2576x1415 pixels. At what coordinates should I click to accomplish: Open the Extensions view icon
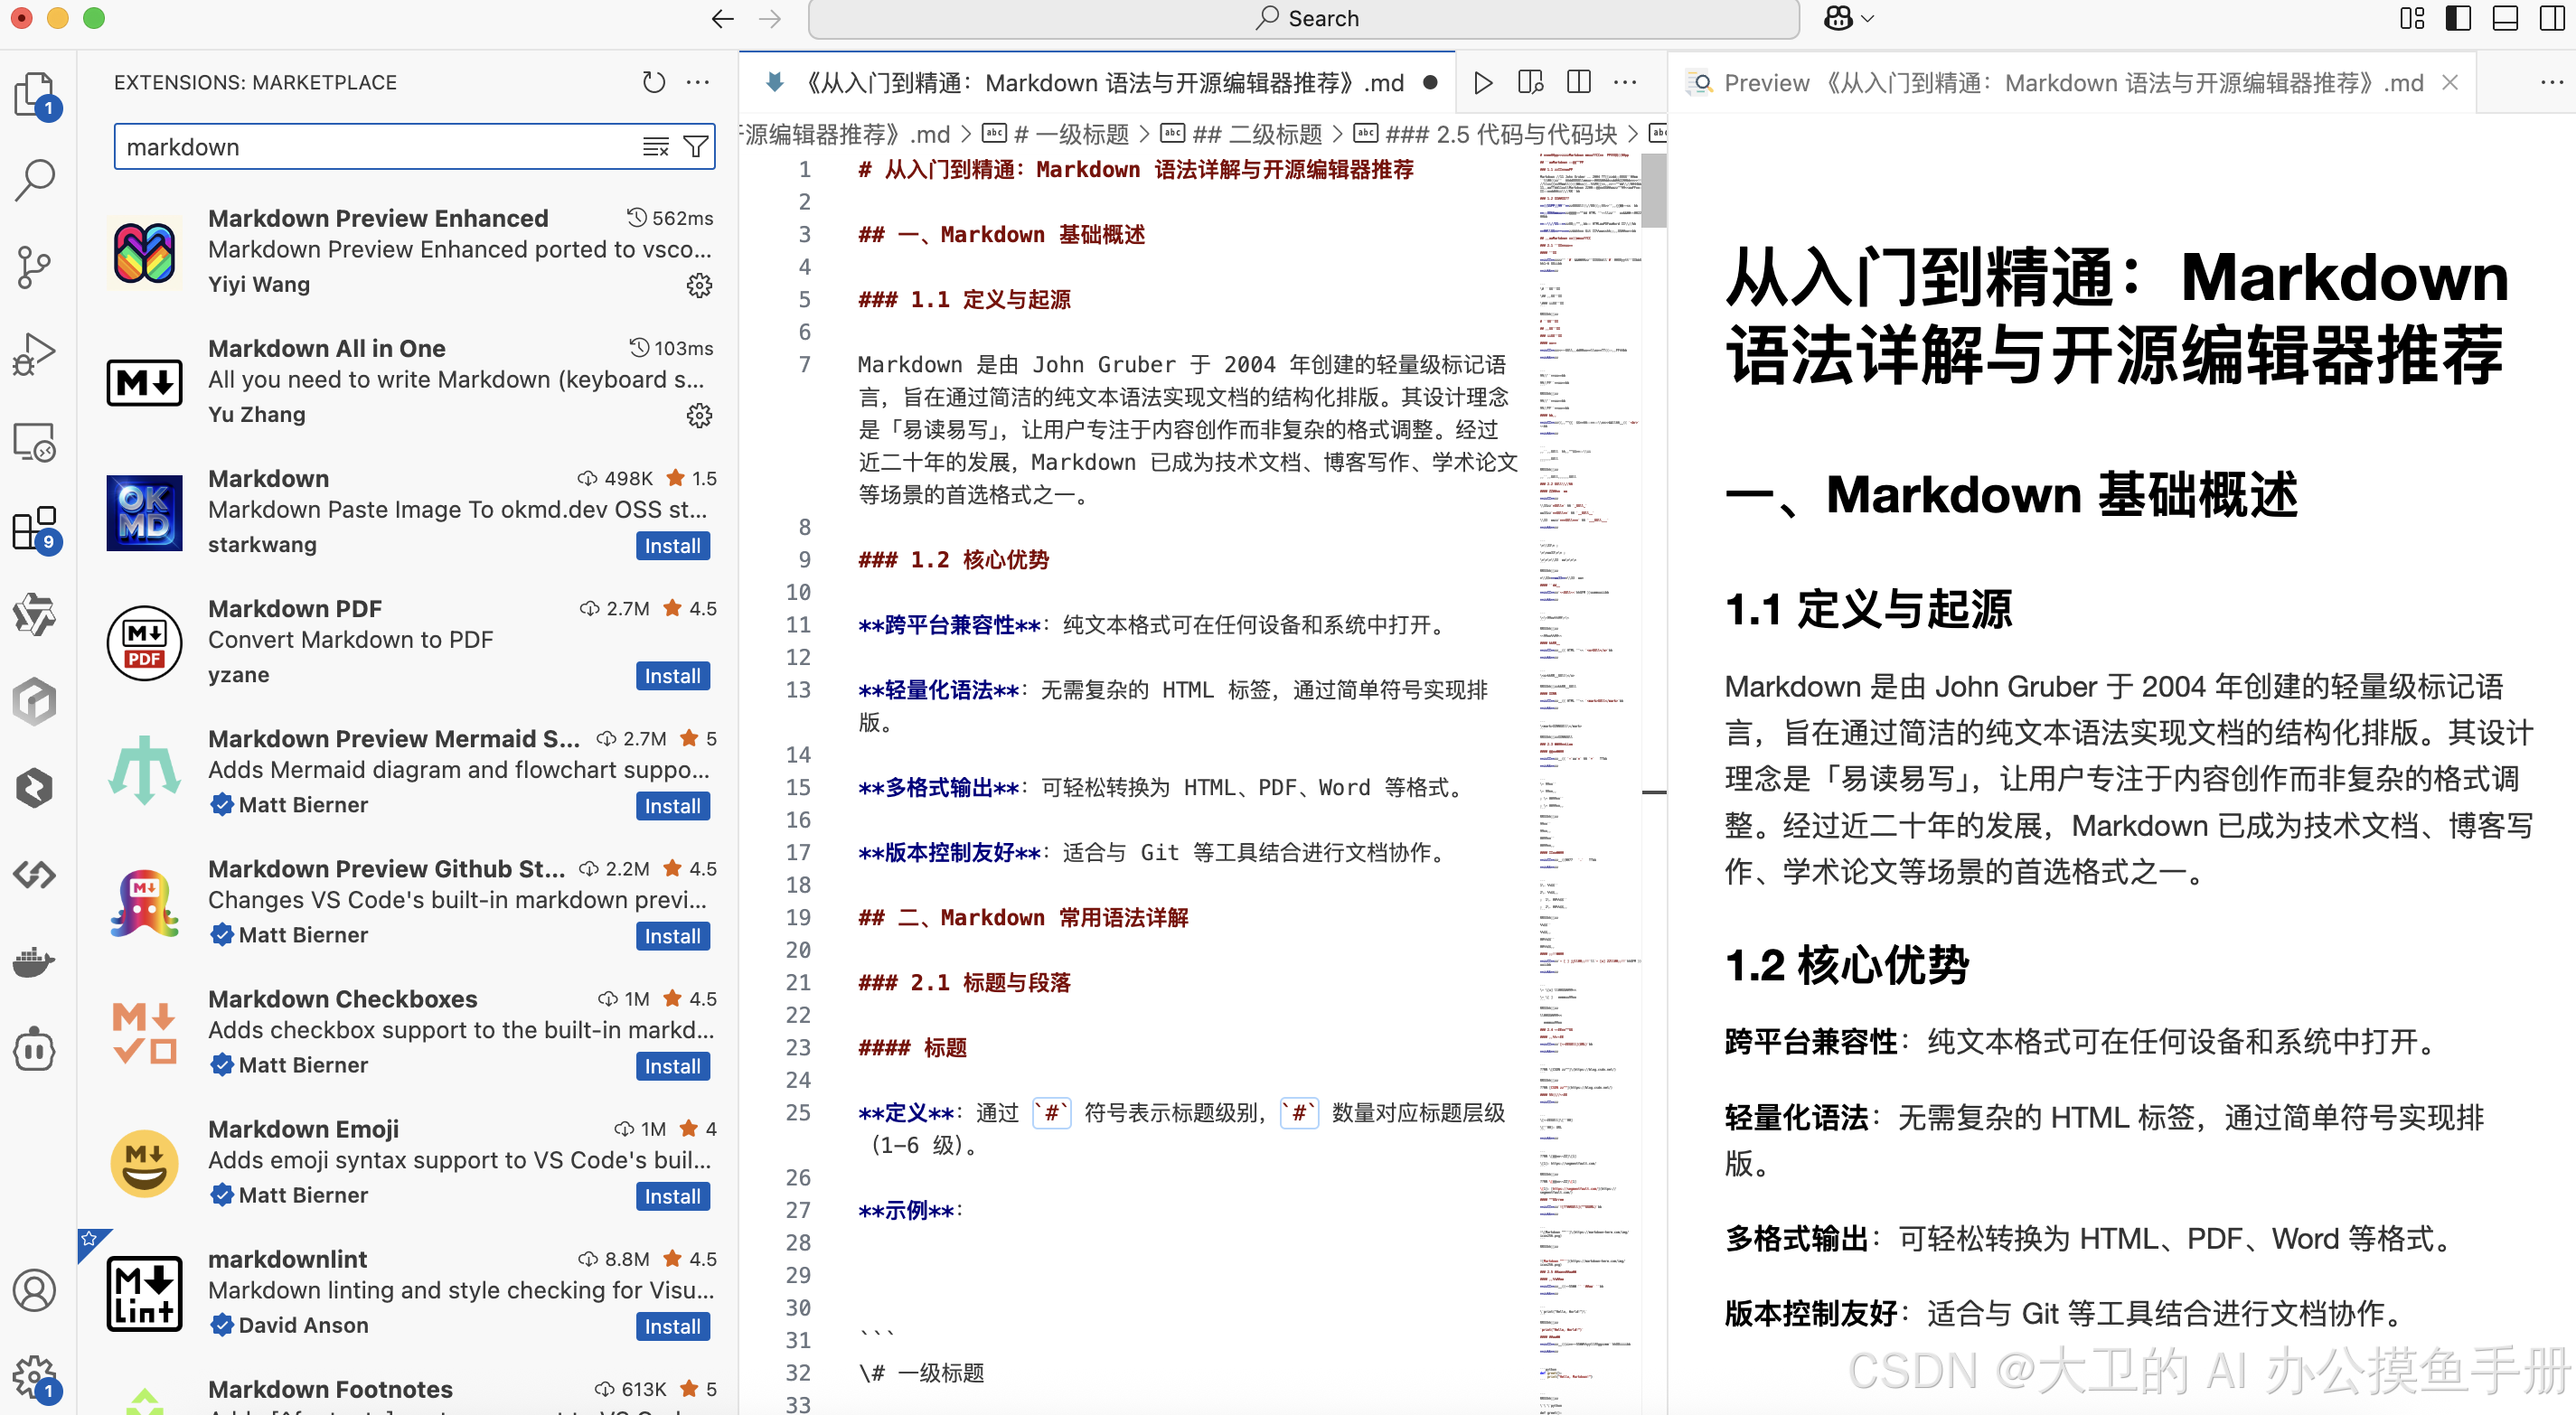coord(35,528)
